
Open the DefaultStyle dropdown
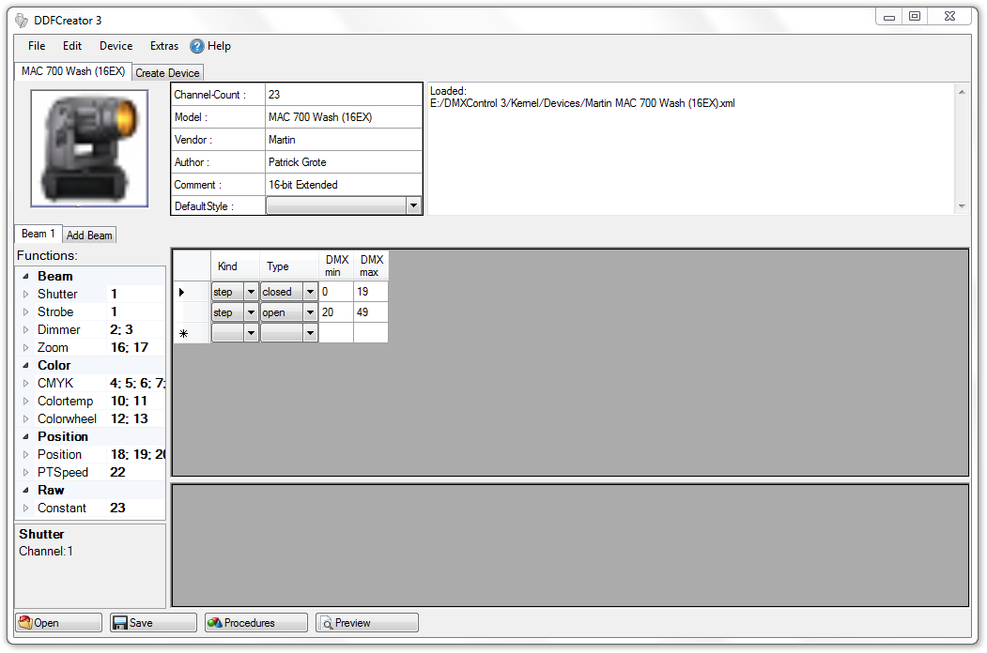pos(412,205)
